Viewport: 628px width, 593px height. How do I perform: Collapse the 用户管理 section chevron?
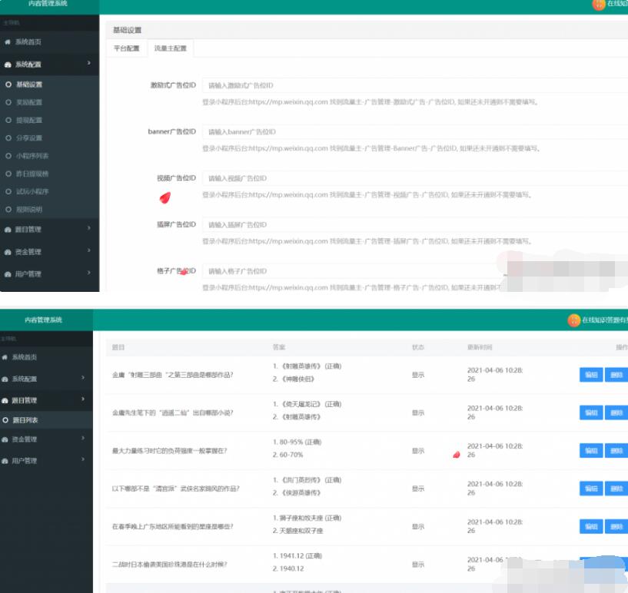pyautogui.click(x=88, y=271)
